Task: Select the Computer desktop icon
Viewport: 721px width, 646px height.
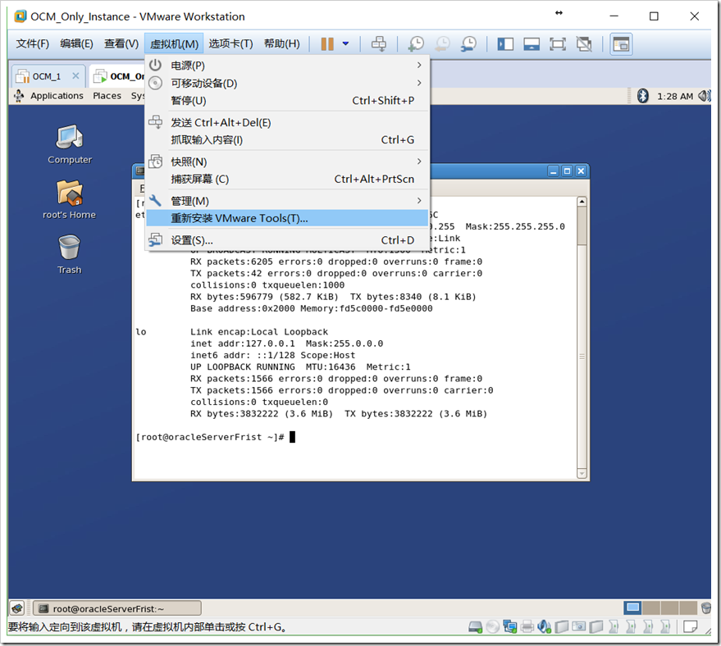Action: point(70,143)
